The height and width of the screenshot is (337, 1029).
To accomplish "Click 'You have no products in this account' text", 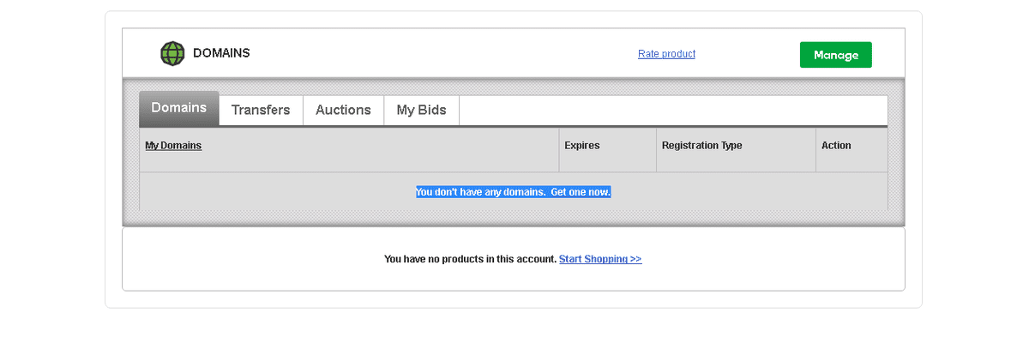I will coord(471,259).
